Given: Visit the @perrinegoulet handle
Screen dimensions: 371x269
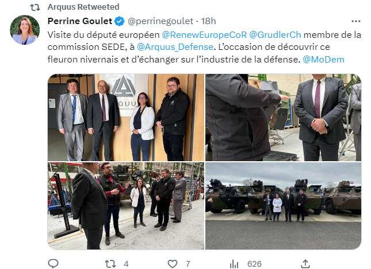Looking at the screenshot, I should (x=160, y=21).
